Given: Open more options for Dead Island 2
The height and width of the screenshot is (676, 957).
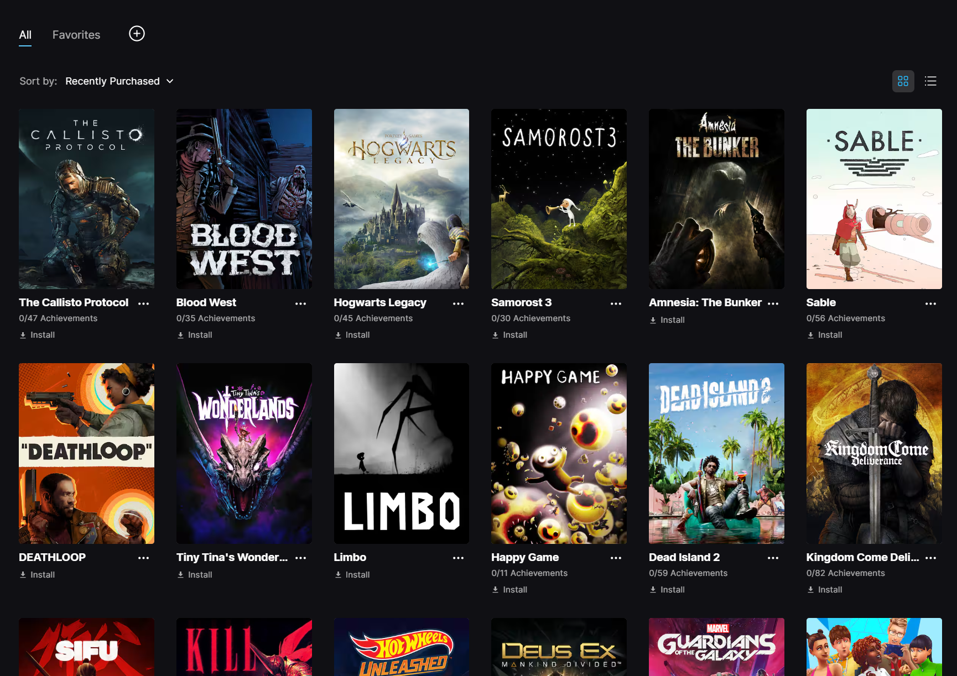Looking at the screenshot, I should tap(773, 558).
